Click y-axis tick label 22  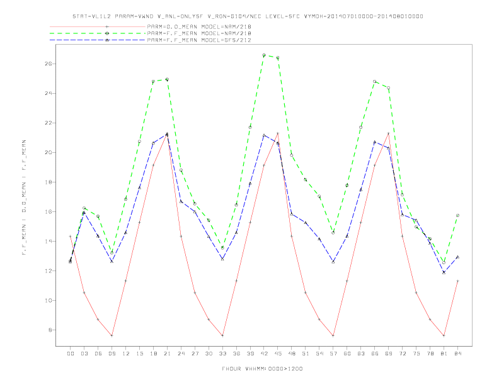point(49,123)
